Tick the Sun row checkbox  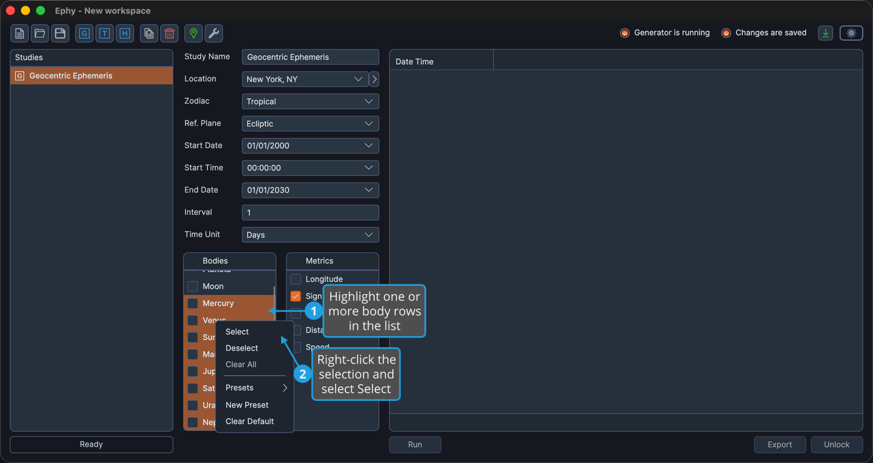pos(193,337)
